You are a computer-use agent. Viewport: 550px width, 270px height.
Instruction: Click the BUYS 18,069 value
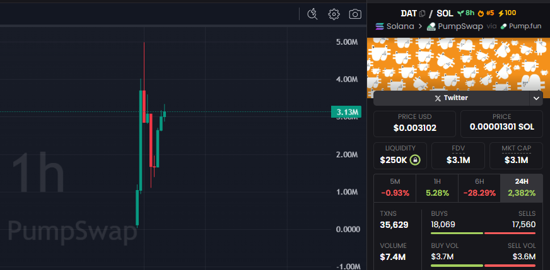coord(443,225)
